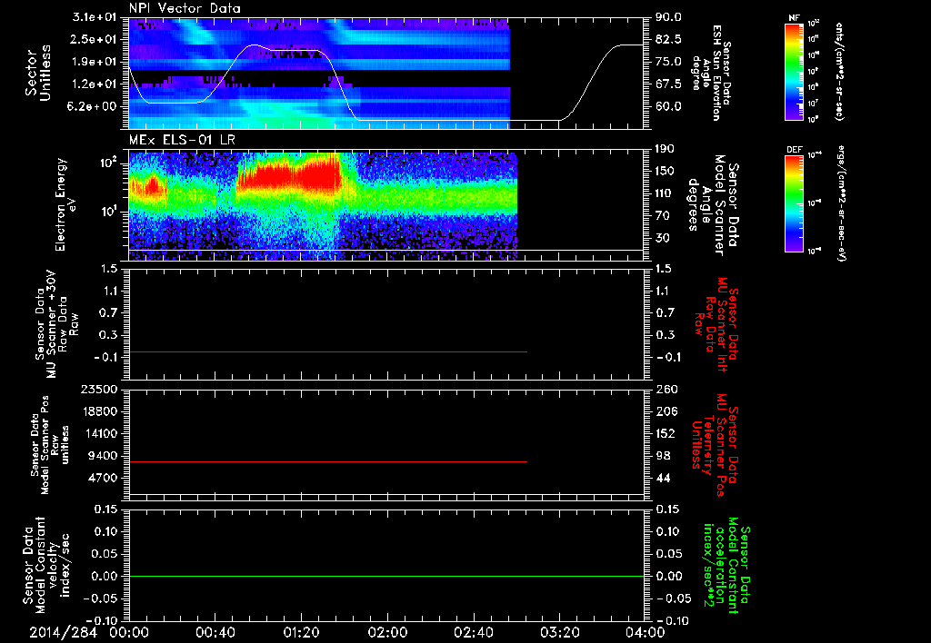931x643 pixels.
Task: Click the 260 telemetry tick label
Action: coord(665,390)
